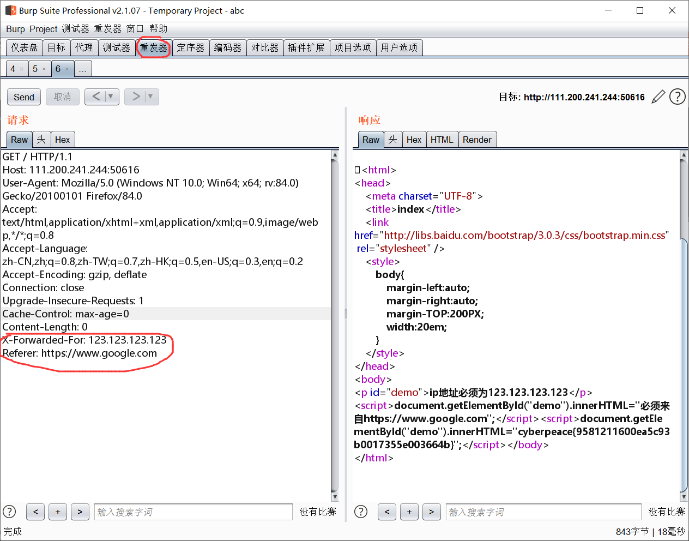Select the response HTML tab
689x541 pixels.
442,140
